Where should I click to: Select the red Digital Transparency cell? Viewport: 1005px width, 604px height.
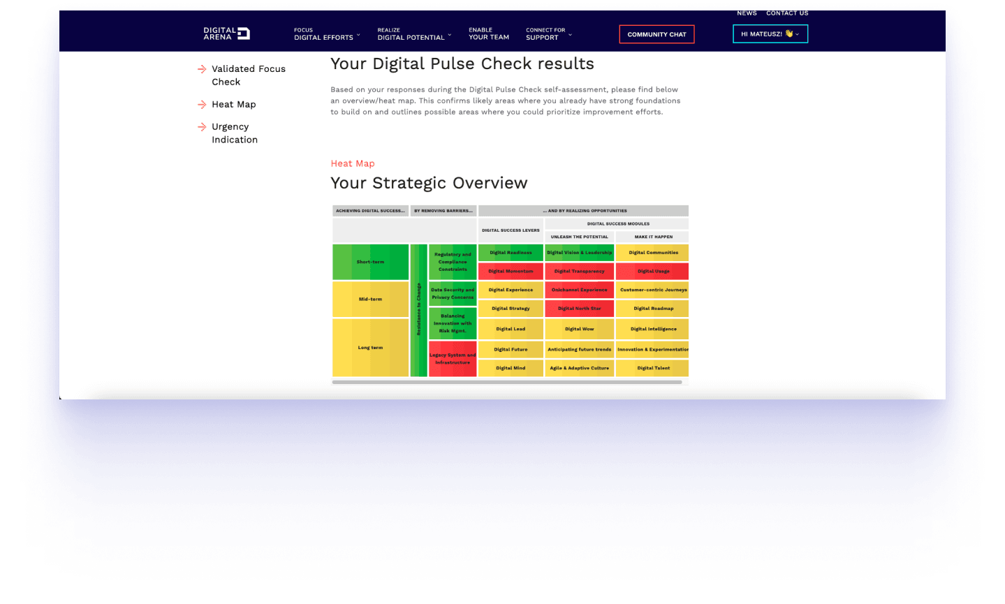[579, 271]
